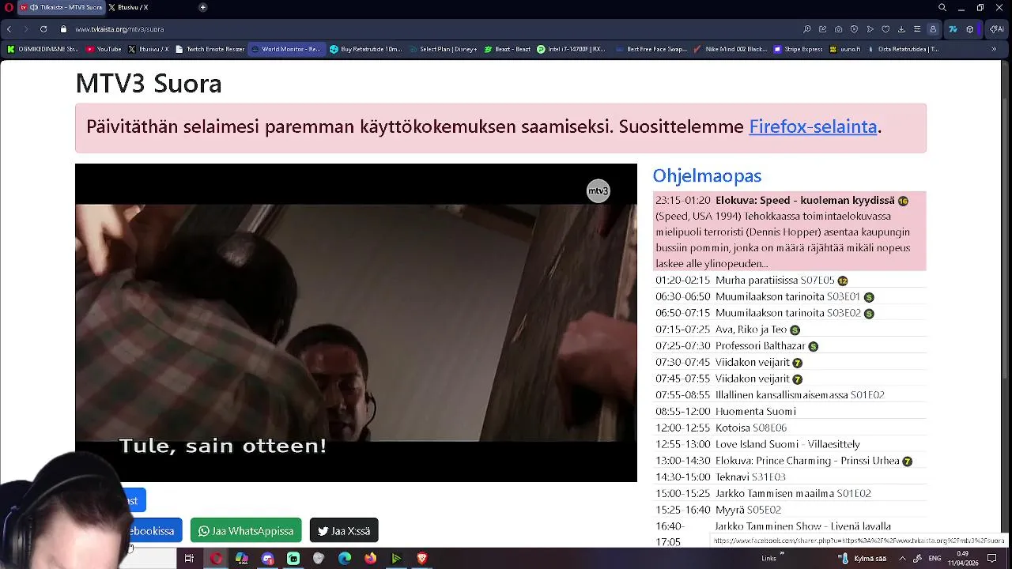
Task: Open the Stripe Express bookmark
Action: [798, 49]
